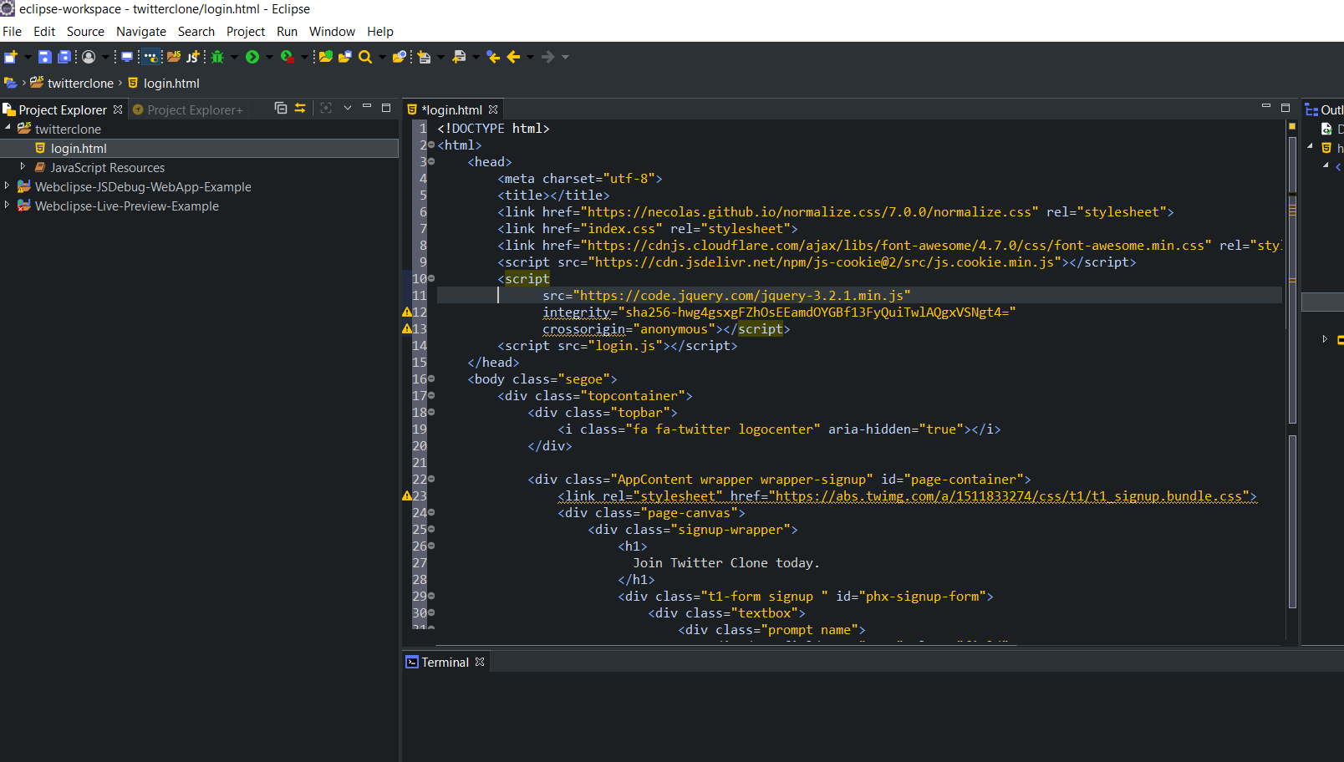The width and height of the screenshot is (1344, 762).
Task: Open the Project Explorer view menu chevron
Action: [348, 108]
